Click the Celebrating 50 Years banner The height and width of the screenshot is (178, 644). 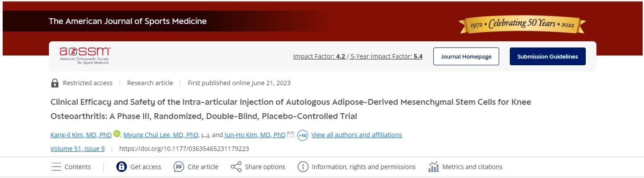522,24
